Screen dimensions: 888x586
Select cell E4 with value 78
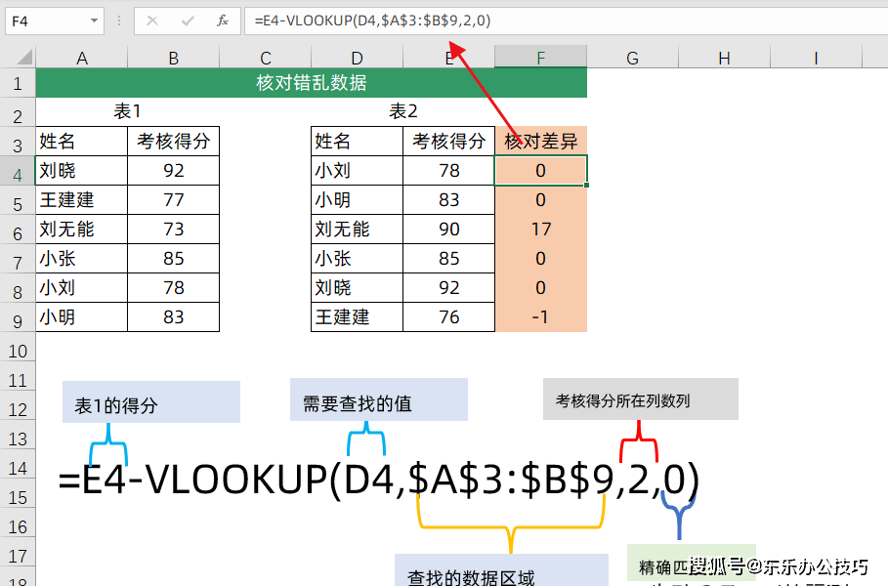pos(448,170)
